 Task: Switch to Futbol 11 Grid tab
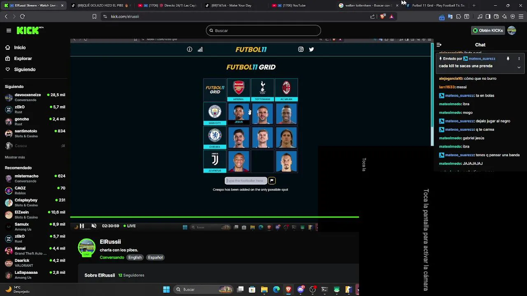[436, 5]
